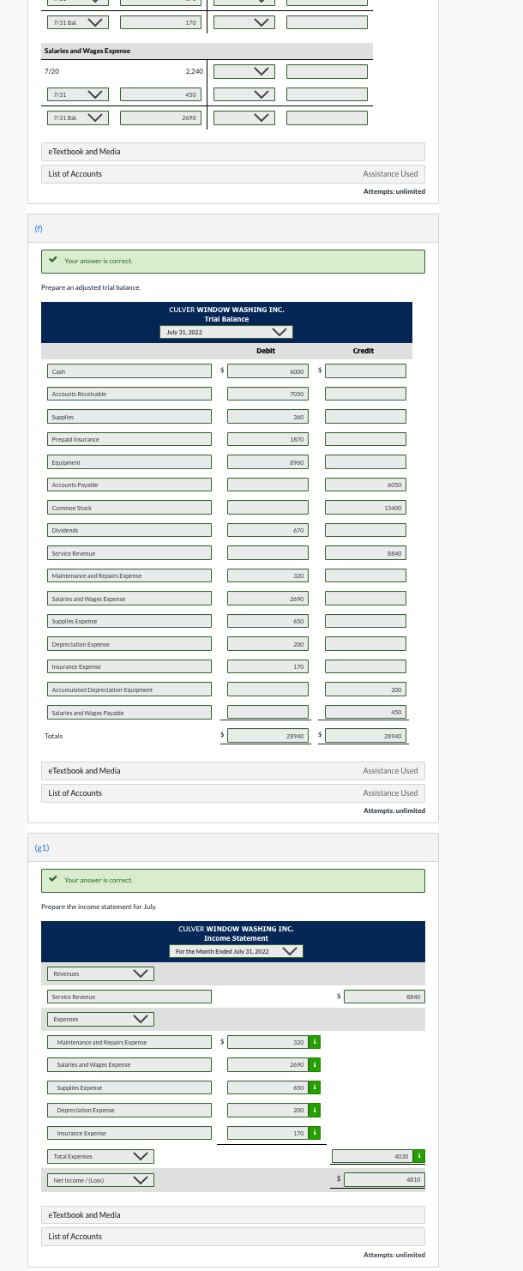Viewport: 523px width, 1271px height.
Task: Open the For the Month Ended July 31, 2022 dropdown
Action: click(x=290, y=950)
